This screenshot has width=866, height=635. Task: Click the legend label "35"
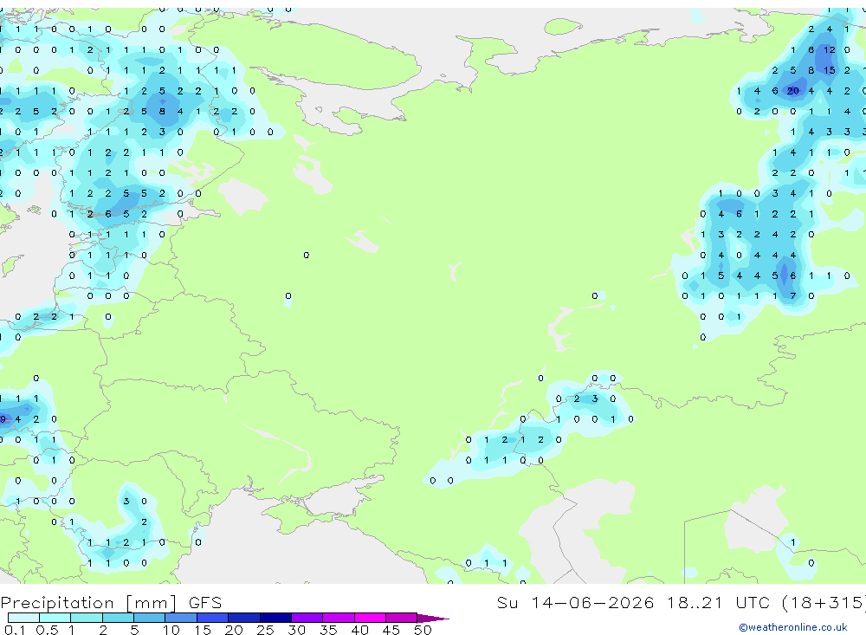(x=328, y=630)
